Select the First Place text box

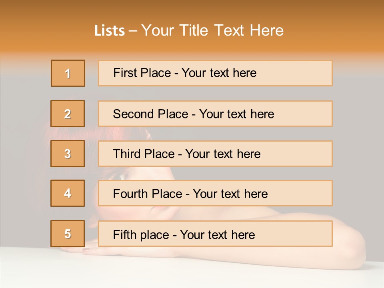click(x=215, y=73)
